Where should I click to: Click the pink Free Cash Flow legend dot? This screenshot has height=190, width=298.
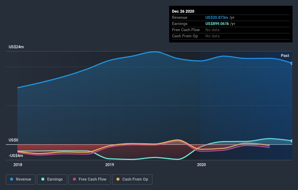74,179
